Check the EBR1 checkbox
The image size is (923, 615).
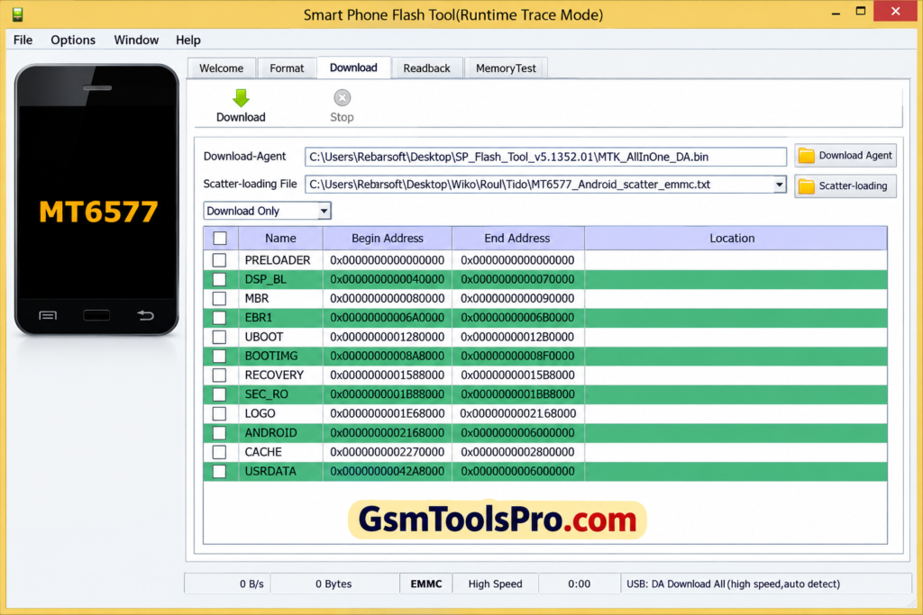(220, 318)
